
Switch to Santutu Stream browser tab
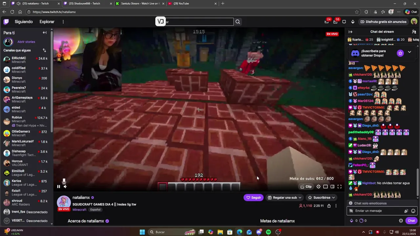pyautogui.click(x=140, y=3)
